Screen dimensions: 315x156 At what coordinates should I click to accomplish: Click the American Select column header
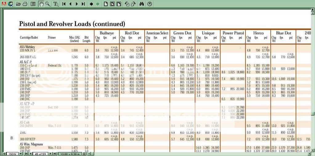point(157,33)
